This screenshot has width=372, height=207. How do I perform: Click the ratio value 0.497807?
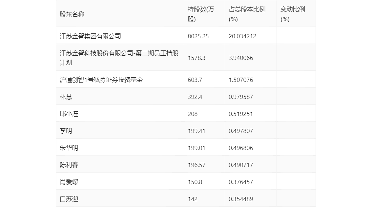click(241, 131)
